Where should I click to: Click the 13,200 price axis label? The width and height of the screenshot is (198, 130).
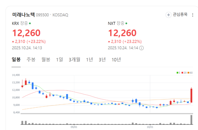pos(16,82)
